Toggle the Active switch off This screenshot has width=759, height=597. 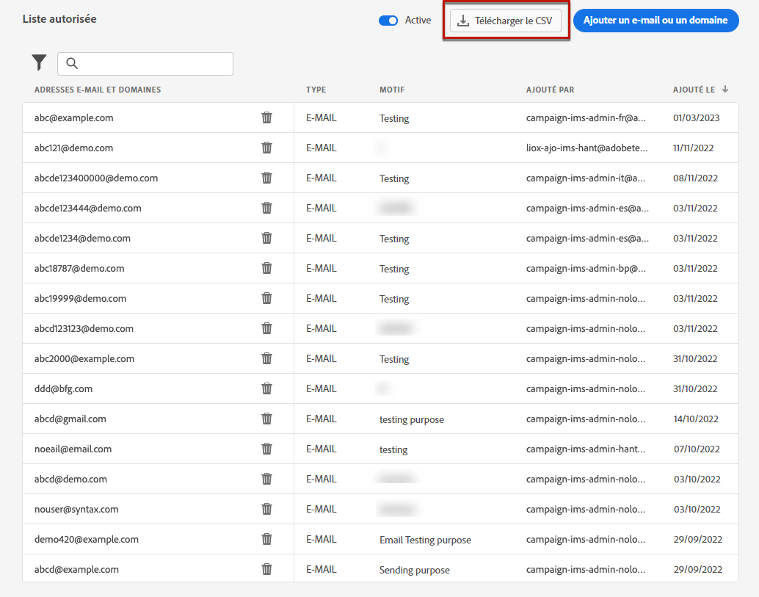(x=388, y=21)
